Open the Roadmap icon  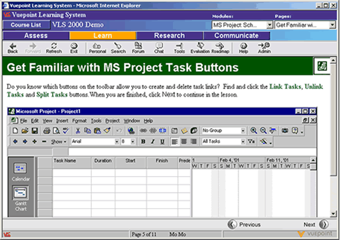(220, 48)
